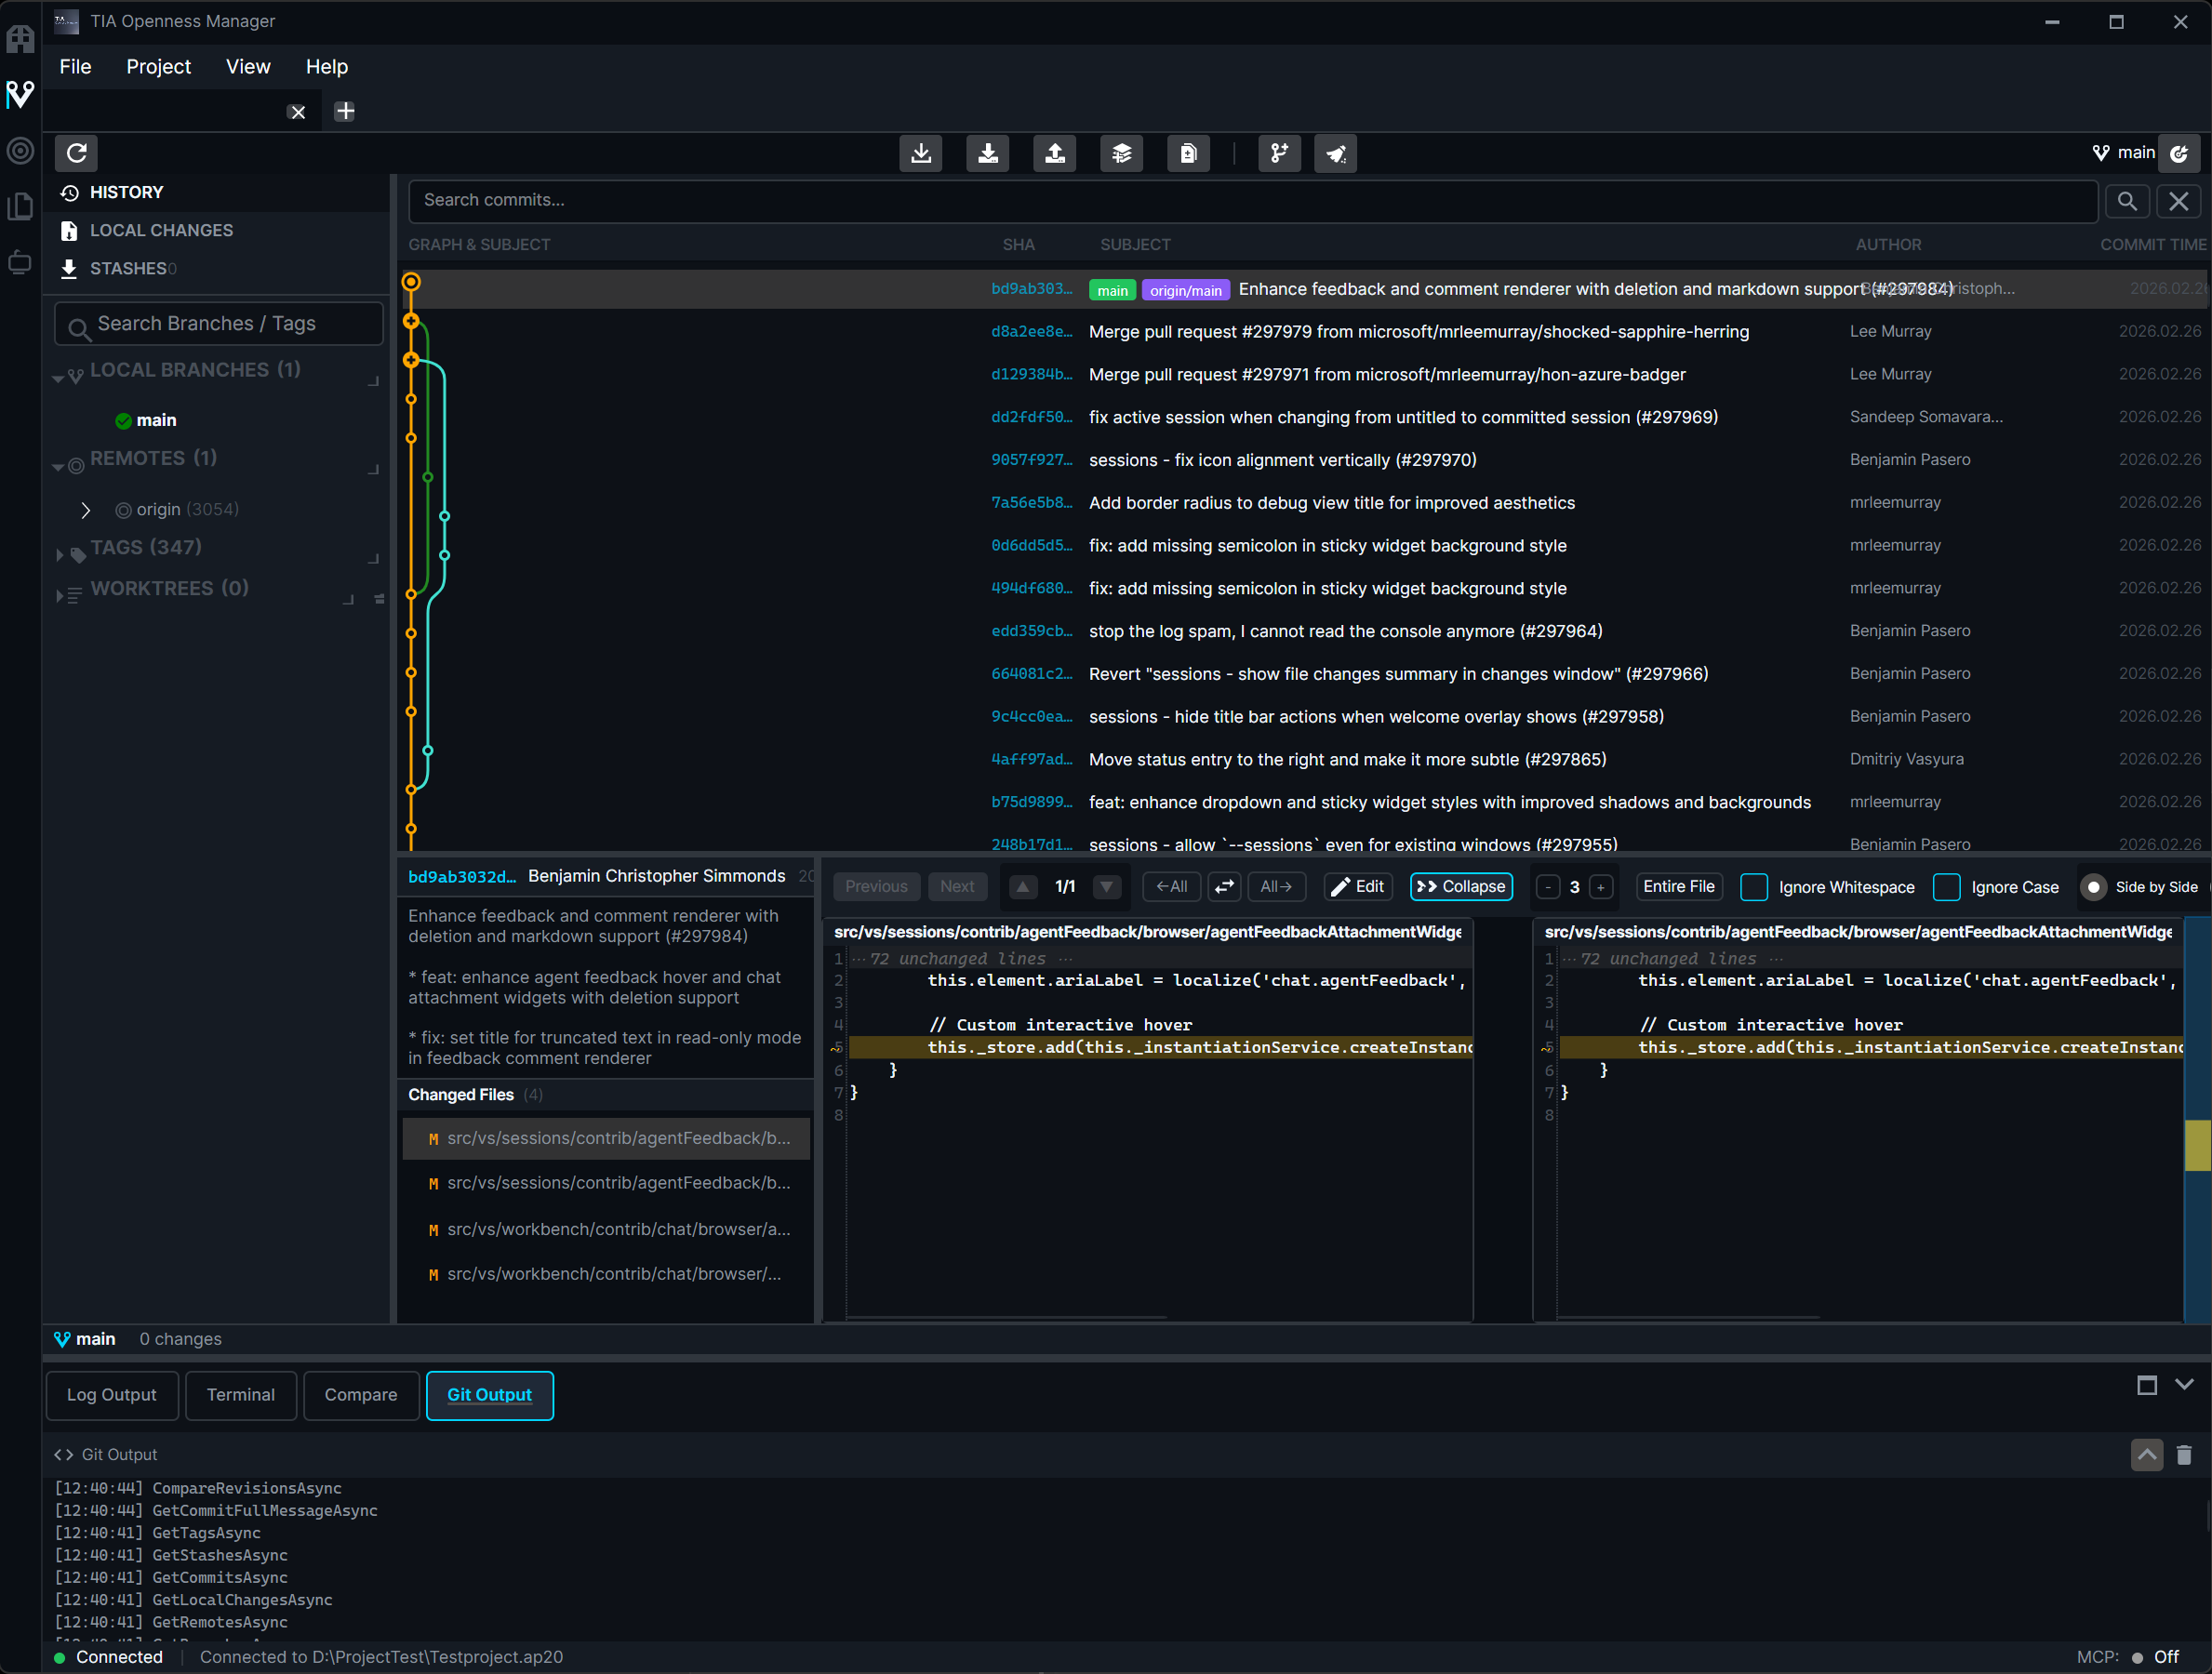Expand the origin remote branch tree
Image resolution: width=2212 pixels, height=1674 pixels.
86,509
